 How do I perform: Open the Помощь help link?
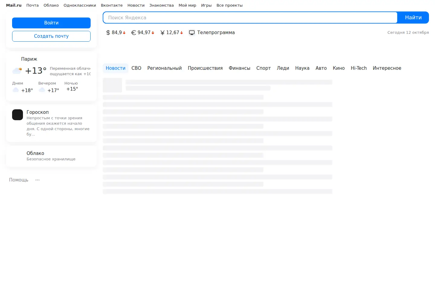(x=19, y=180)
